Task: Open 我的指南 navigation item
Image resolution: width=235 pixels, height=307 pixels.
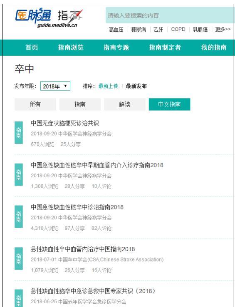Action: point(214,48)
